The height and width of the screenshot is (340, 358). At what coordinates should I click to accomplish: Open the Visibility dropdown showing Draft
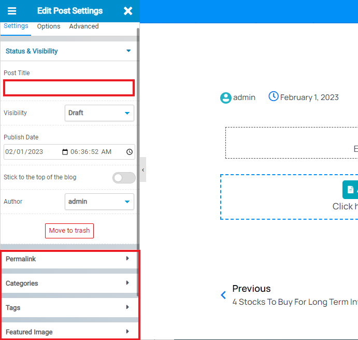(99, 113)
